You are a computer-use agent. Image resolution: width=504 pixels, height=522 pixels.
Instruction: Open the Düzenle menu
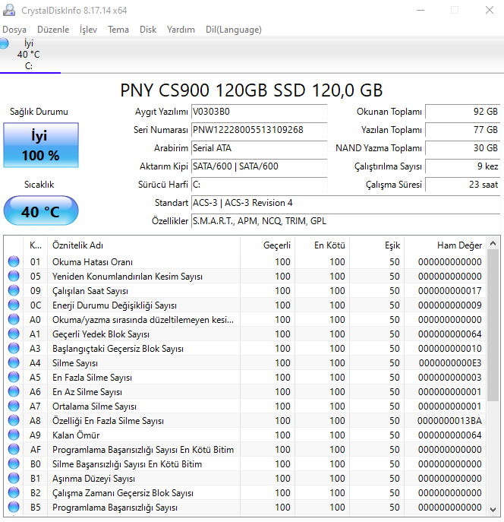point(53,30)
